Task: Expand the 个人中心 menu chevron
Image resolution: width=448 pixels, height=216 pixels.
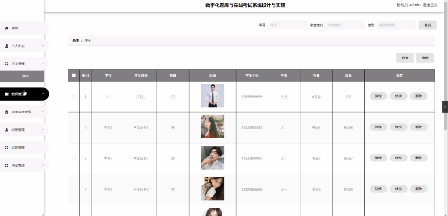Action: pyautogui.click(x=43, y=46)
